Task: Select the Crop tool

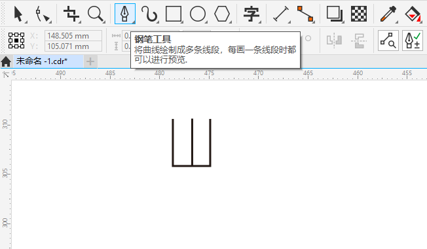Action: (71, 14)
